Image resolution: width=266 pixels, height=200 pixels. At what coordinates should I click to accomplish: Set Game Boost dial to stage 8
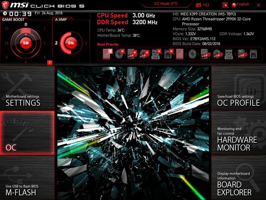click(x=6, y=57)
